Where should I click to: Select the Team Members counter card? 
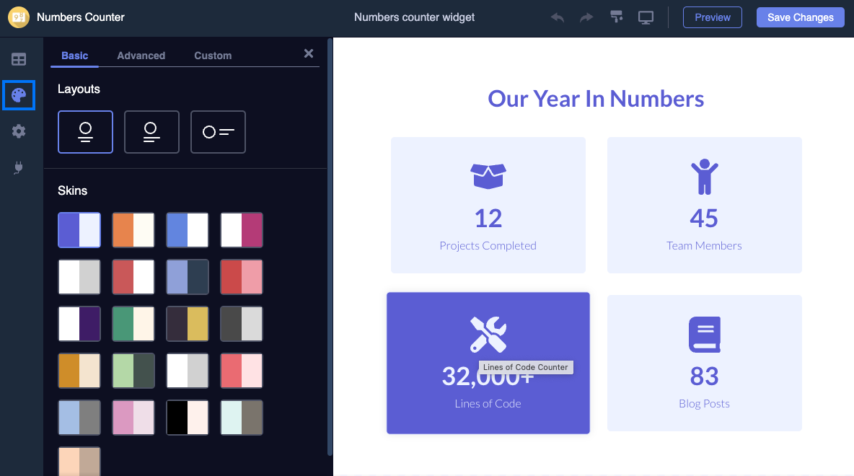704,206
